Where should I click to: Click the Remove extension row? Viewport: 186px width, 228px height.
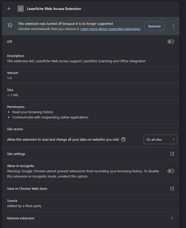point(91,218)
